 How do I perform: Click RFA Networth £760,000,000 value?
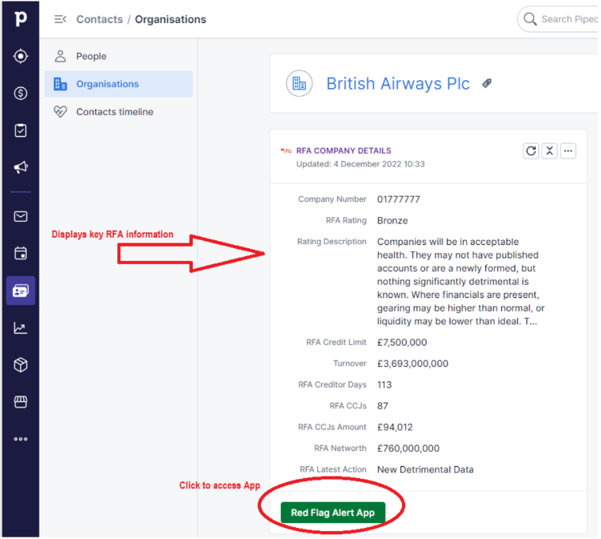(x=408, y=448)
